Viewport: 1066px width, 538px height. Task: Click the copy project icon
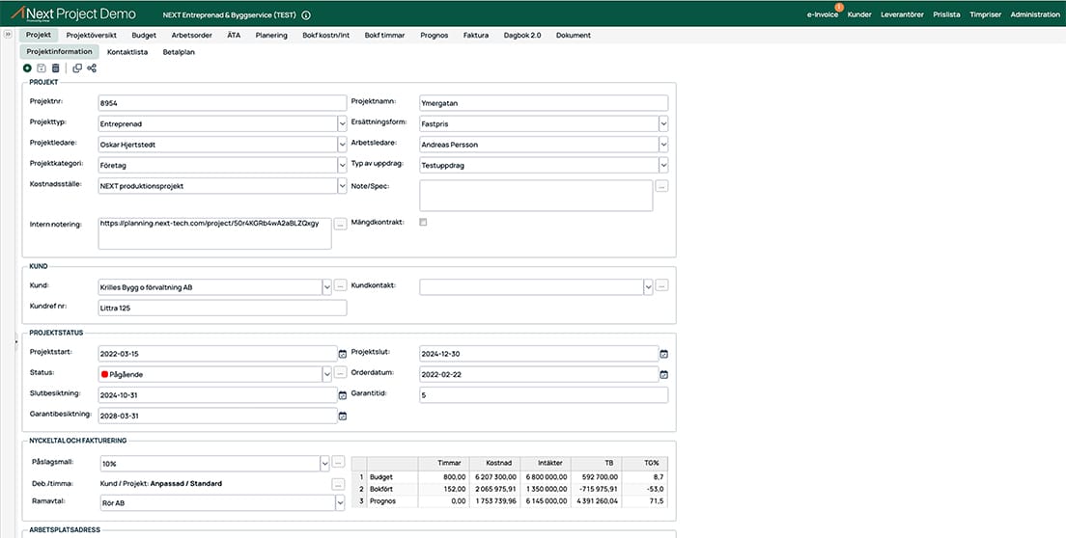coord(77,67)
